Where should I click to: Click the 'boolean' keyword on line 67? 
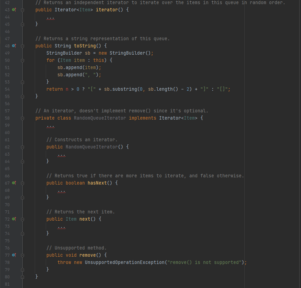pyautogui.click(x=75, y=183)
